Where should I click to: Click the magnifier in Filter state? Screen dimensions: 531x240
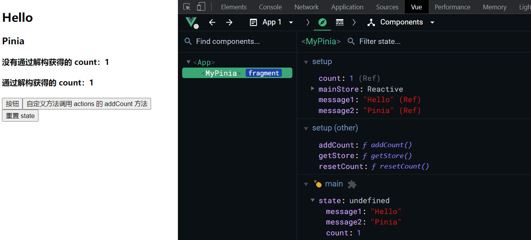(351, 41)
